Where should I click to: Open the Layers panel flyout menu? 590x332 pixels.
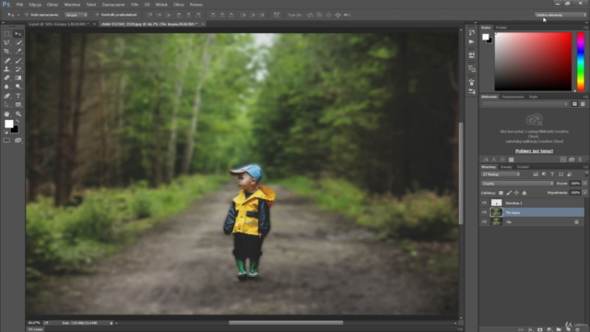[x=585, y=167]
